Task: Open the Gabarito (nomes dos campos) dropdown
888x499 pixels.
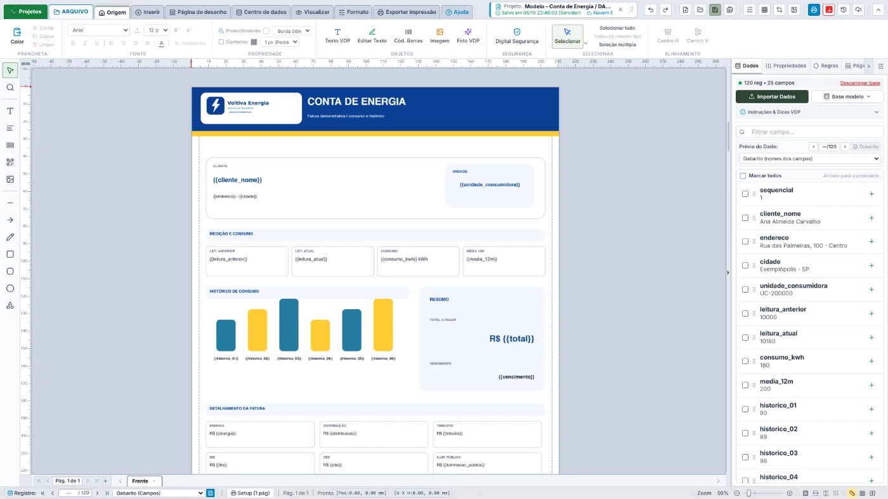Action: click(810, 158)
